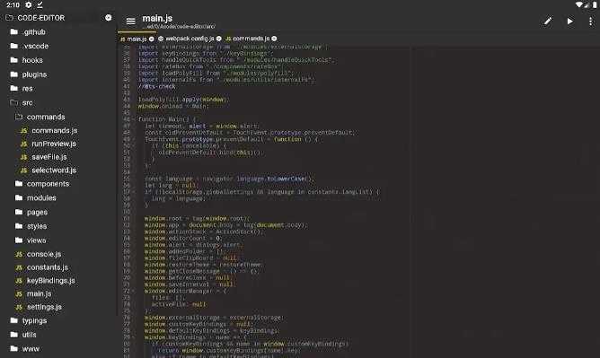Screen dimensions: 600x358
Task: Expand the plugins folder
Action: [34, 74]
